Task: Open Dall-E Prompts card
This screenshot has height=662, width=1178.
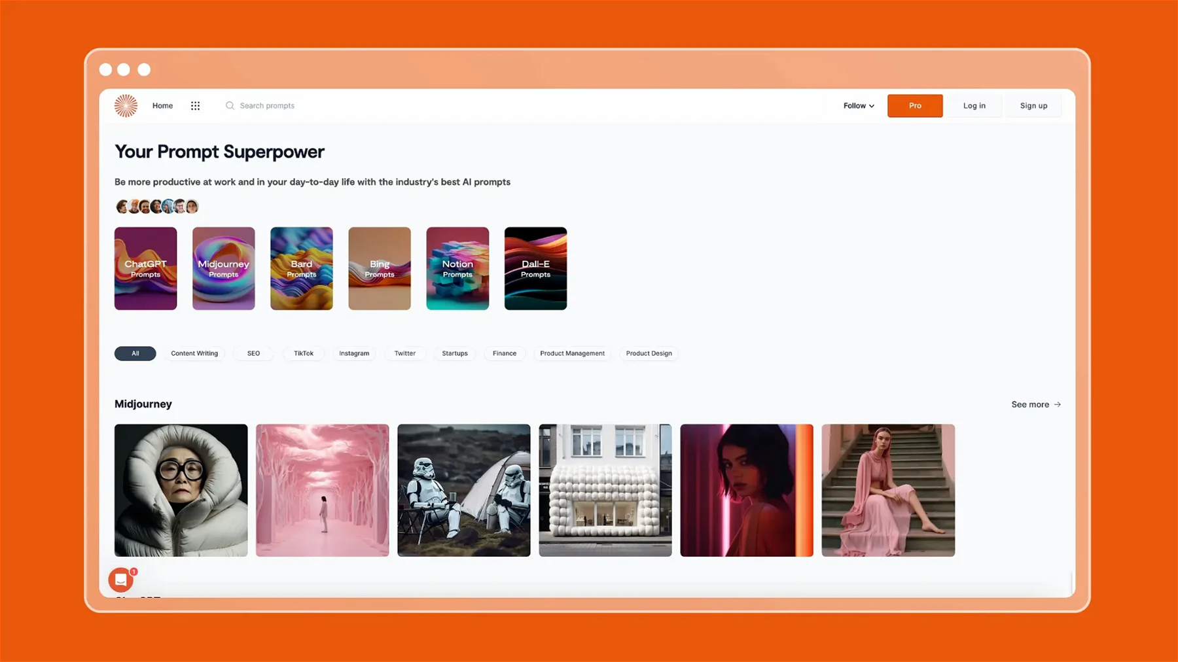Action: 535,268
